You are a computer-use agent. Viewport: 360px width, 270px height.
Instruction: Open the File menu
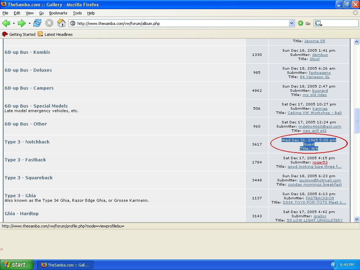click(5, 13)
